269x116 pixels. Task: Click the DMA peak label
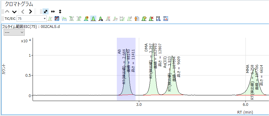click(146, 47)
